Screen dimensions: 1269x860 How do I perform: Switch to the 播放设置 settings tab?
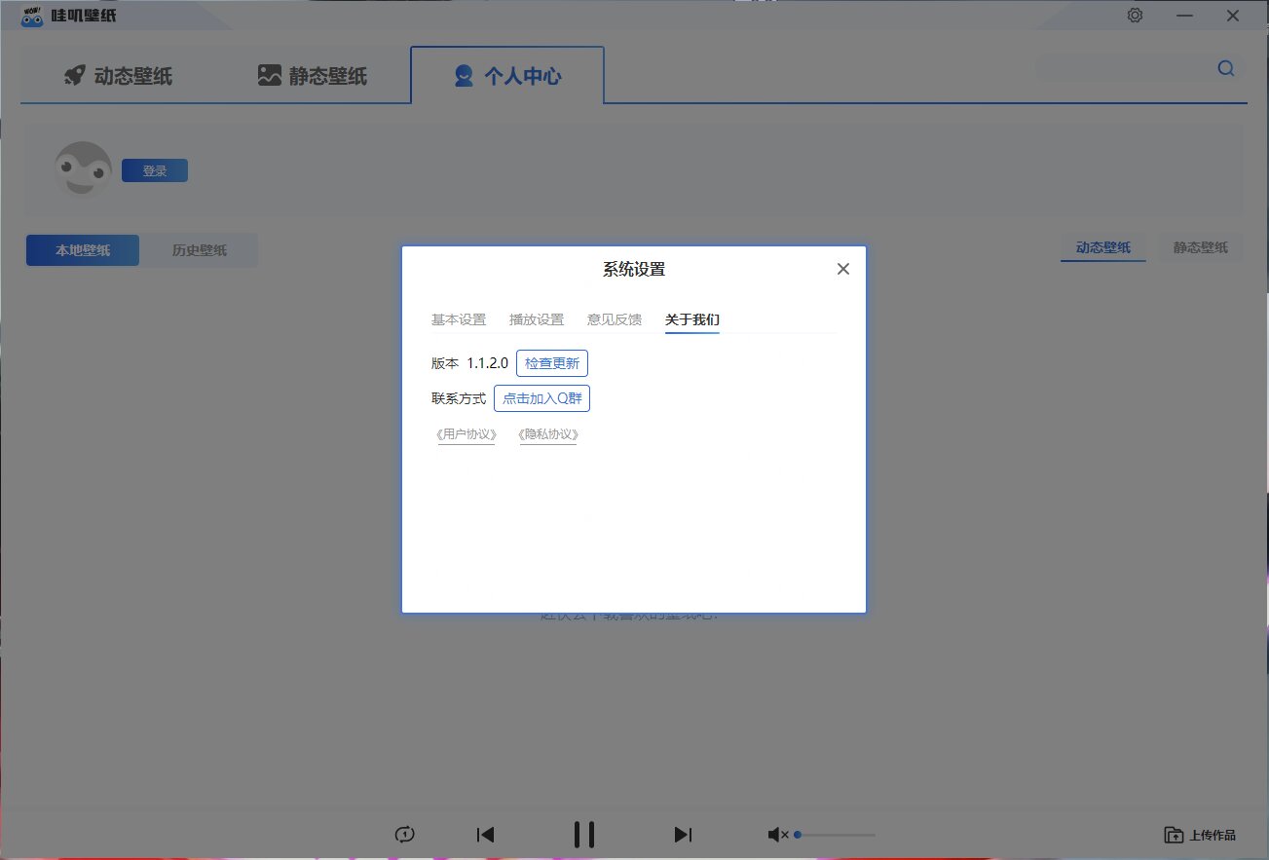[536, 318]
